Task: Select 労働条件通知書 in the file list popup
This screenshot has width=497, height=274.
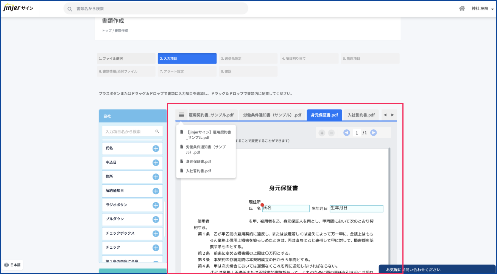Action: pos(206,150)
